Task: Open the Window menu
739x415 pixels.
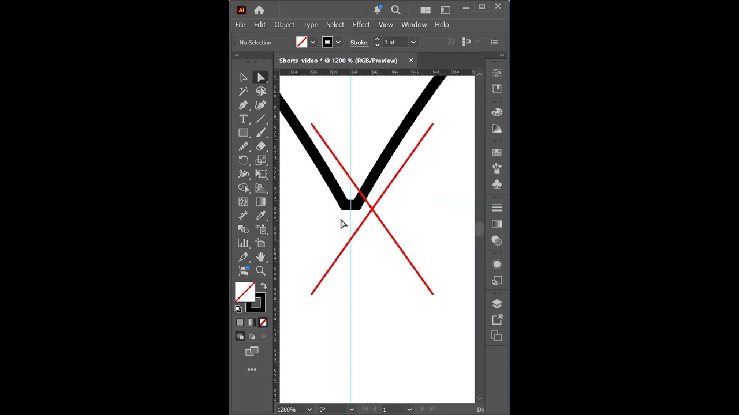Action: (414, 25)
